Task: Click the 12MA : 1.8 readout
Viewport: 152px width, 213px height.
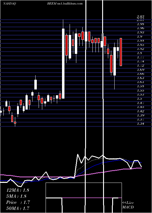Action: point(18,190)
